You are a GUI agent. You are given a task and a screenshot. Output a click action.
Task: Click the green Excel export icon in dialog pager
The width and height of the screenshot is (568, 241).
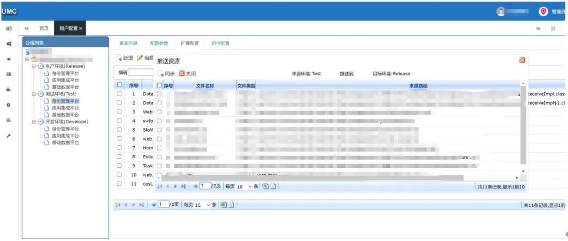266,186
